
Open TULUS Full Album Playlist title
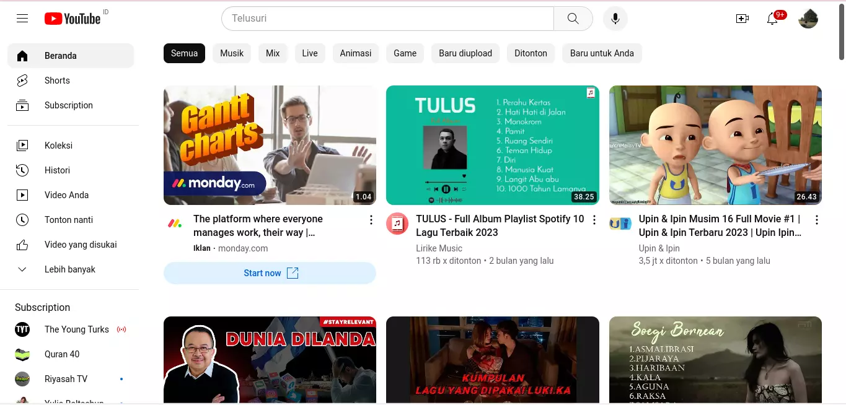(500, 226)
